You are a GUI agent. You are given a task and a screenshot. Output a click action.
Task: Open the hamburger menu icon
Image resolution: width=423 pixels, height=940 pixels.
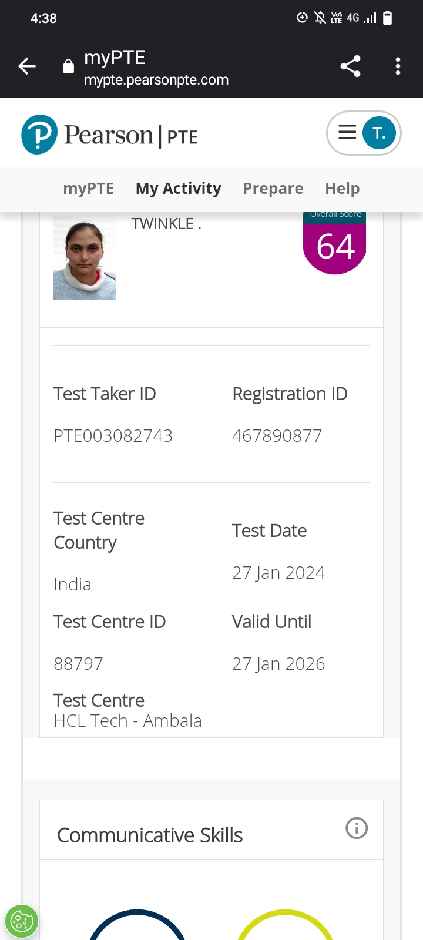[x=347, y=133]
